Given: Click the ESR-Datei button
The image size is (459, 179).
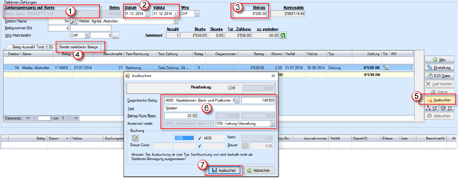Looking at the screenshot, I should coord(439,76).
